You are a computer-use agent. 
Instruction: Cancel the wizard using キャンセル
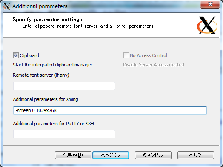coord(153,155)
